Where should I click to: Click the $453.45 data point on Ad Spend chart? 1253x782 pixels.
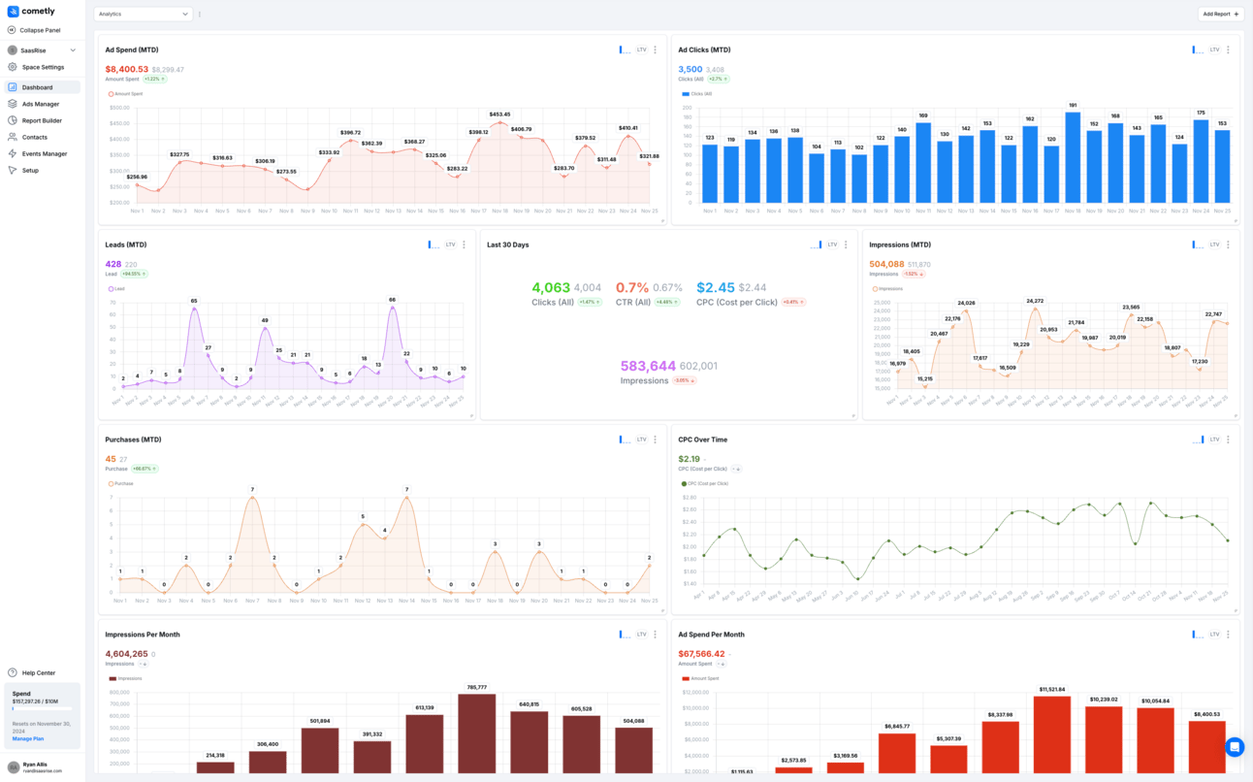point(499,122)
